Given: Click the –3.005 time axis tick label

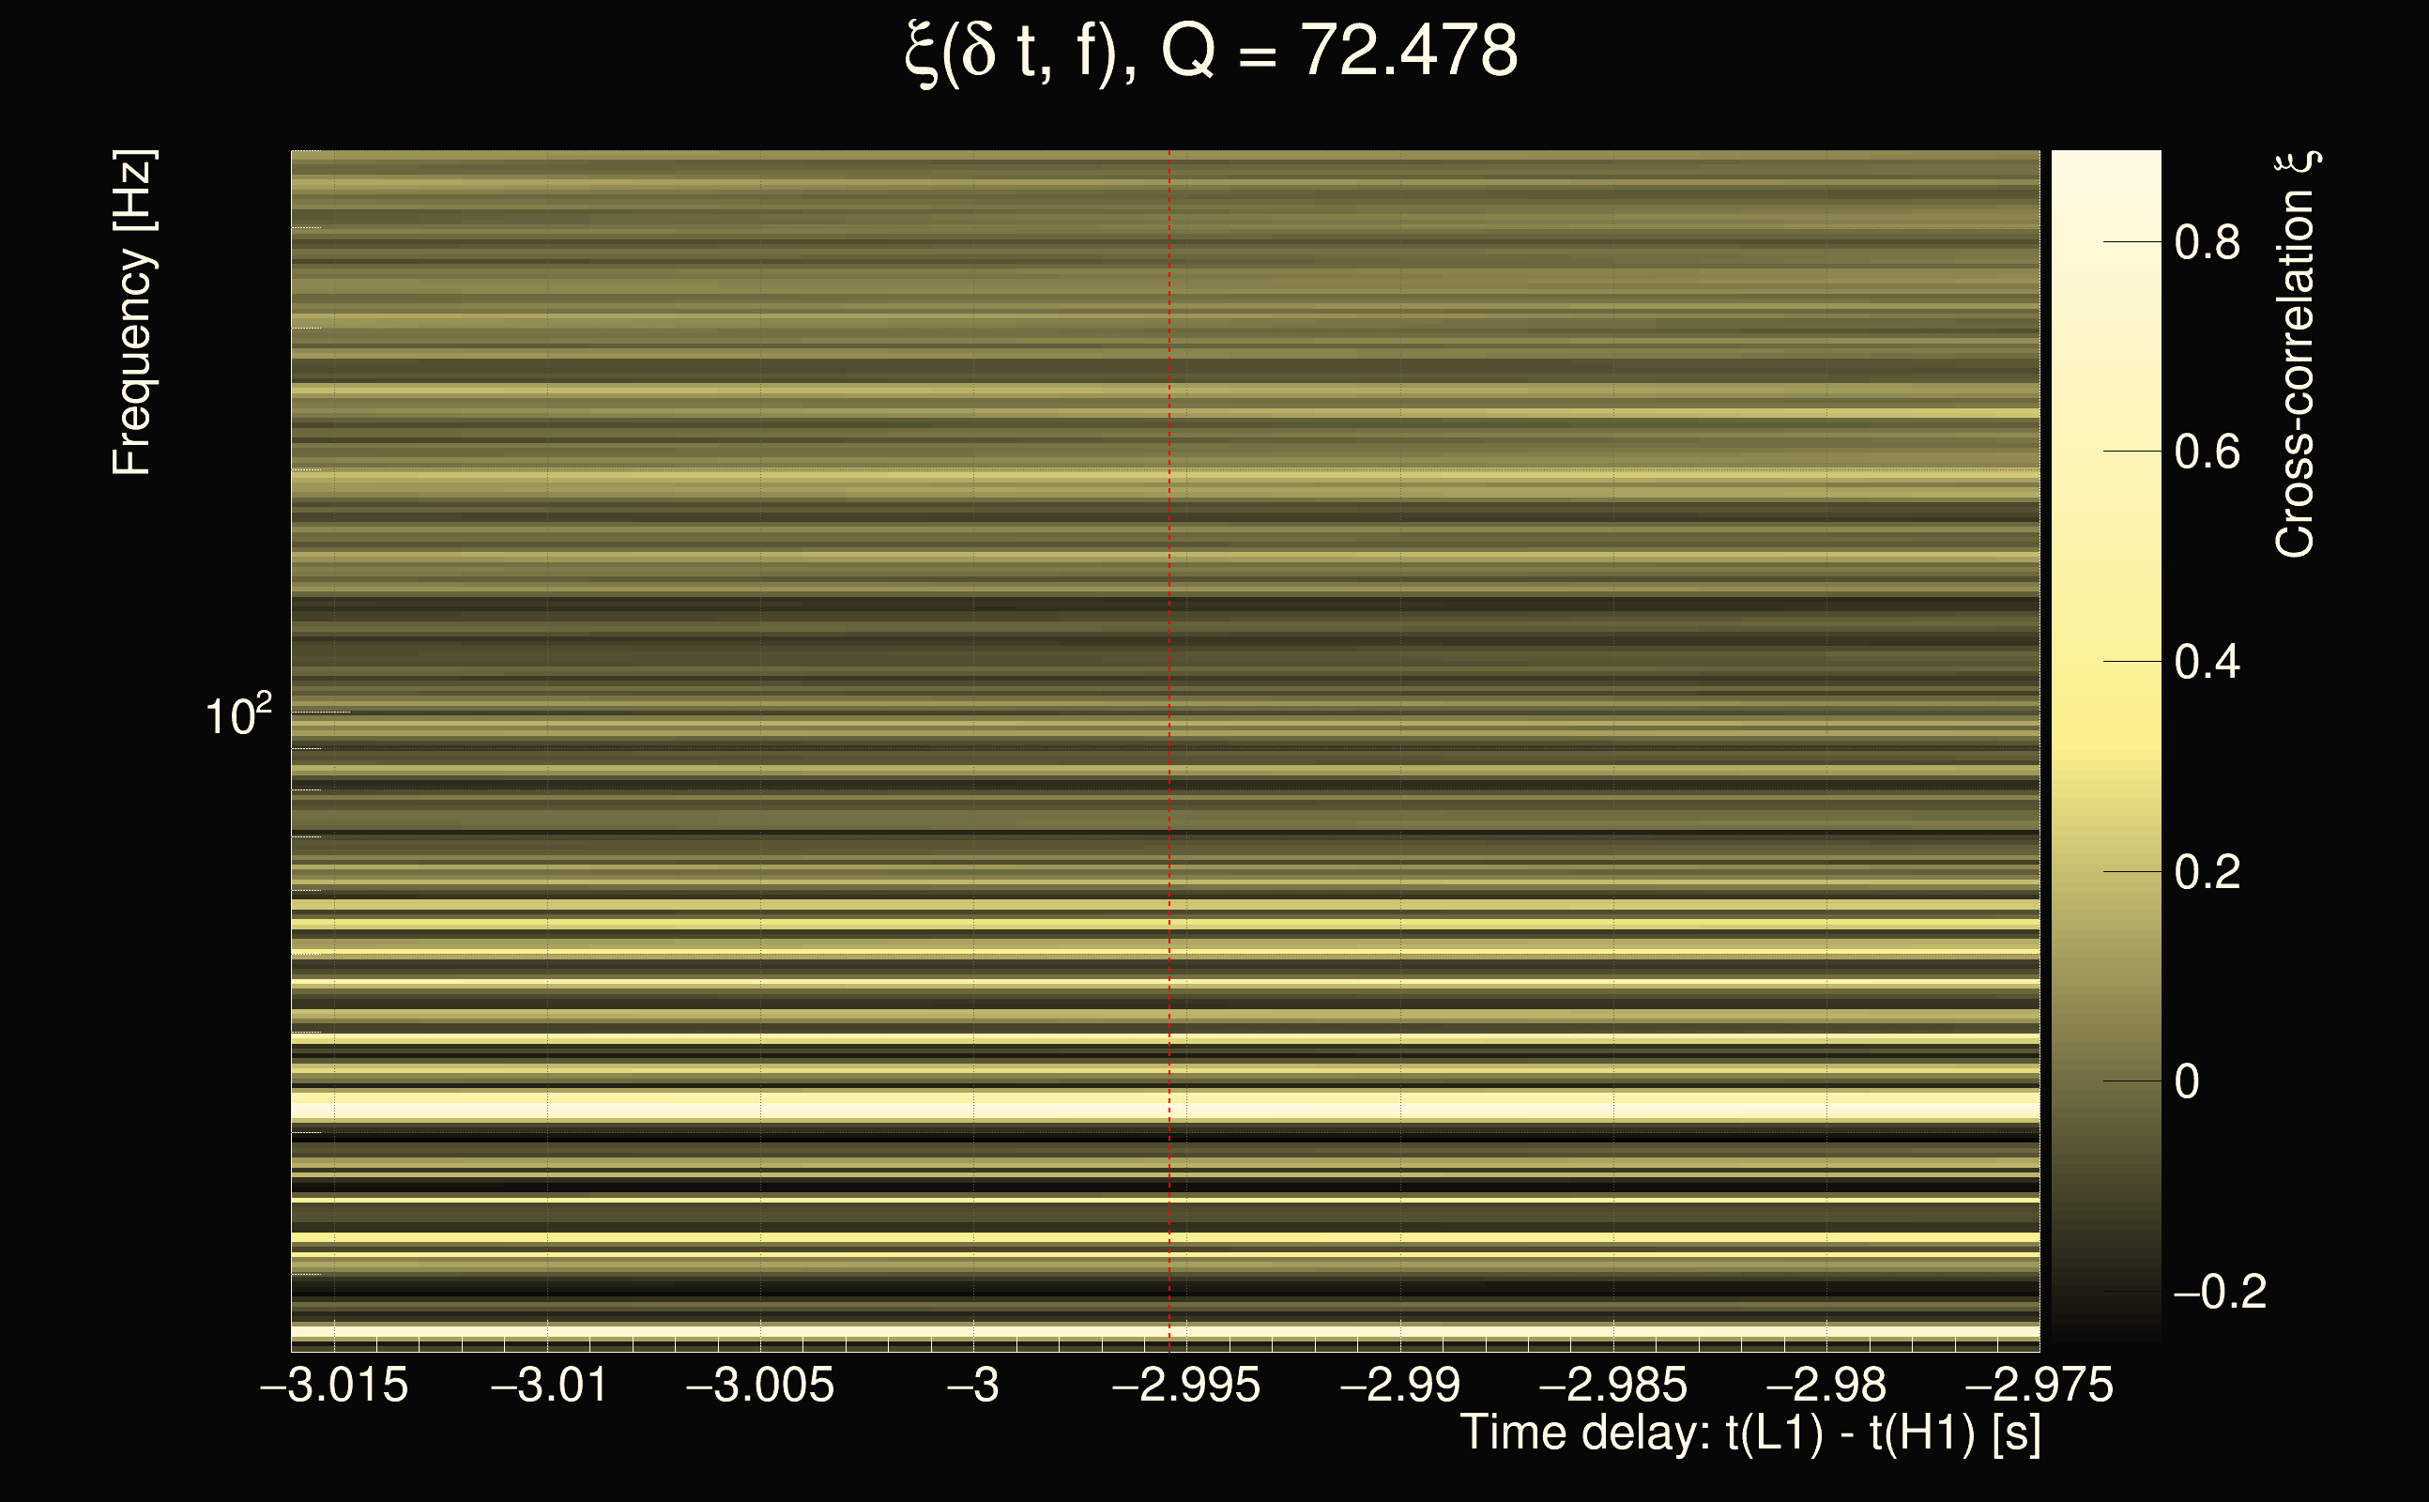Looking at the screenshot, I should 760,1386.
